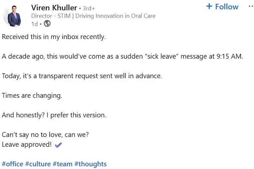Click the "Leave approved!" text

coord(27,145)
